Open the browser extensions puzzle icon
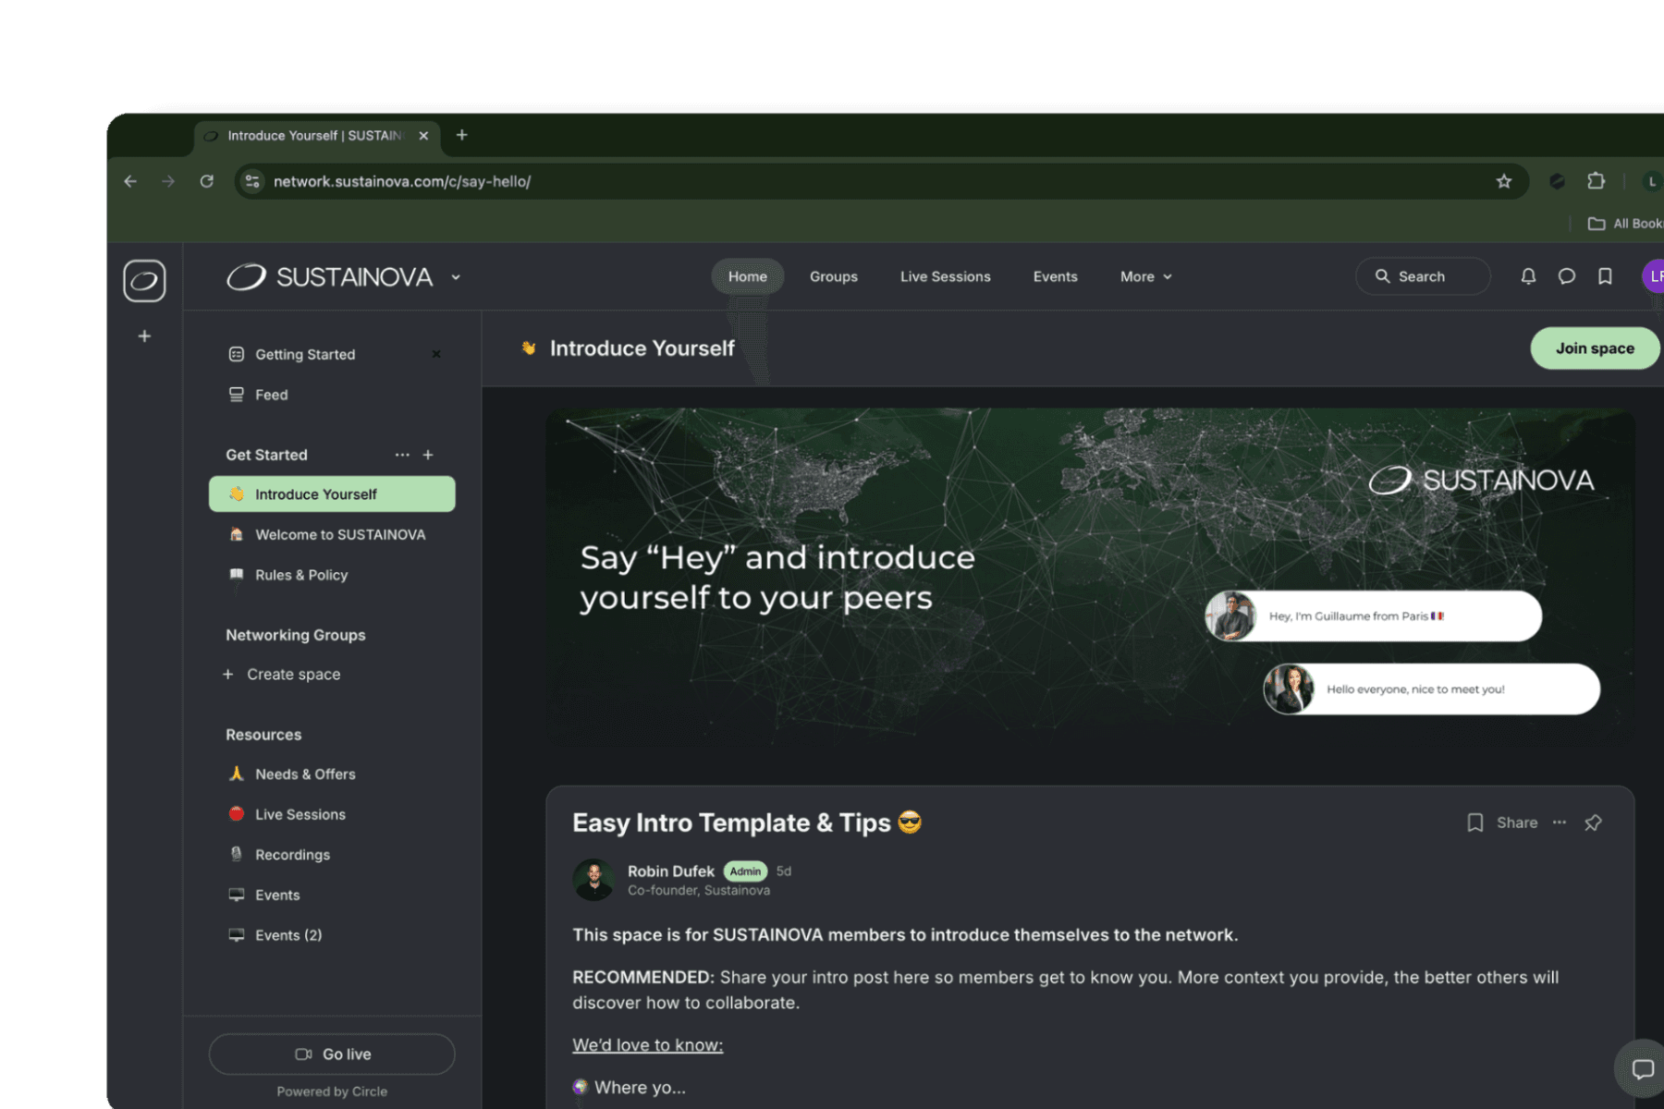The height and width of the screenshot is (1109, 1664). 1596,181
